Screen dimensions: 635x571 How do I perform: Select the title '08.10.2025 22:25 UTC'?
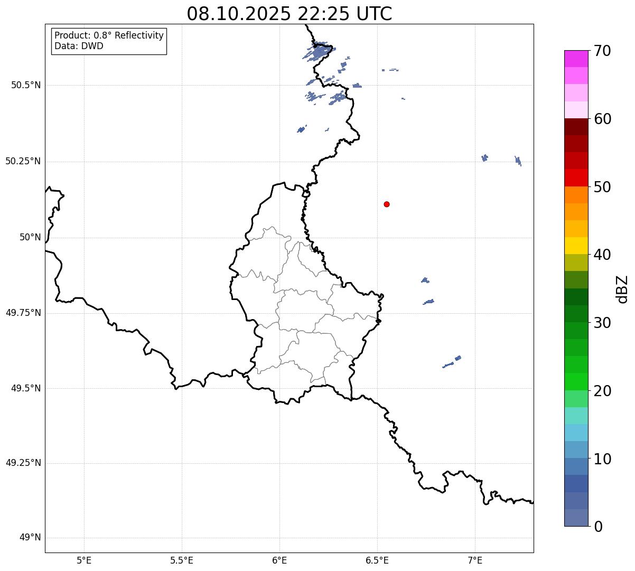tap(290, 14)
